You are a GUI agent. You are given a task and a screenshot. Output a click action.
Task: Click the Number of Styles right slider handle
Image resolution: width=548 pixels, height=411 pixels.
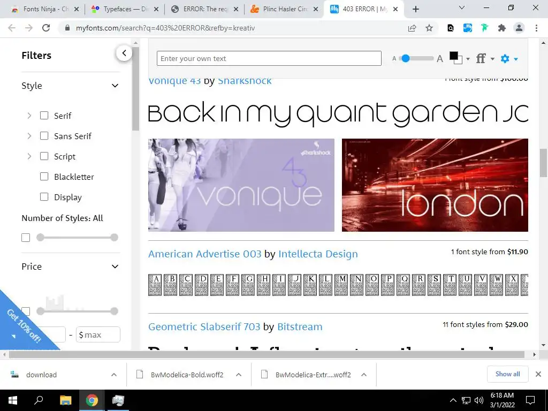coord(115,238)
